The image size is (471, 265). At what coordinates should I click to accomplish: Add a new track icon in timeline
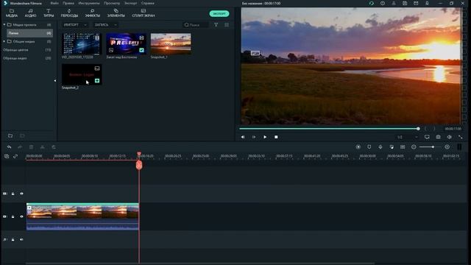(7, 156)
